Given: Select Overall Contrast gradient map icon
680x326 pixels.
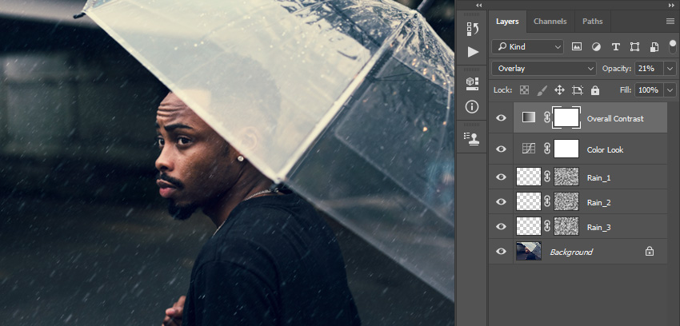Looking at the screenshot, I should pos(529,117).
